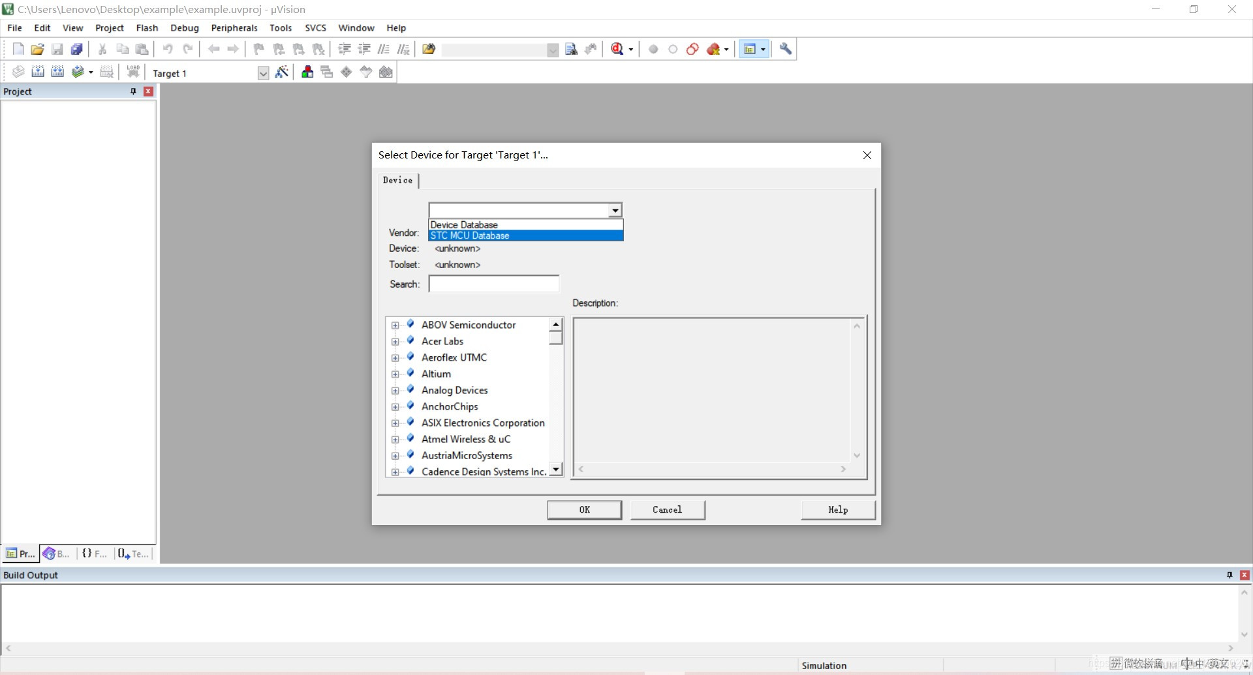Viewport: 1253px width, 675px height.
Task: Open the Debug menu
Action: [x=185, y=28]
